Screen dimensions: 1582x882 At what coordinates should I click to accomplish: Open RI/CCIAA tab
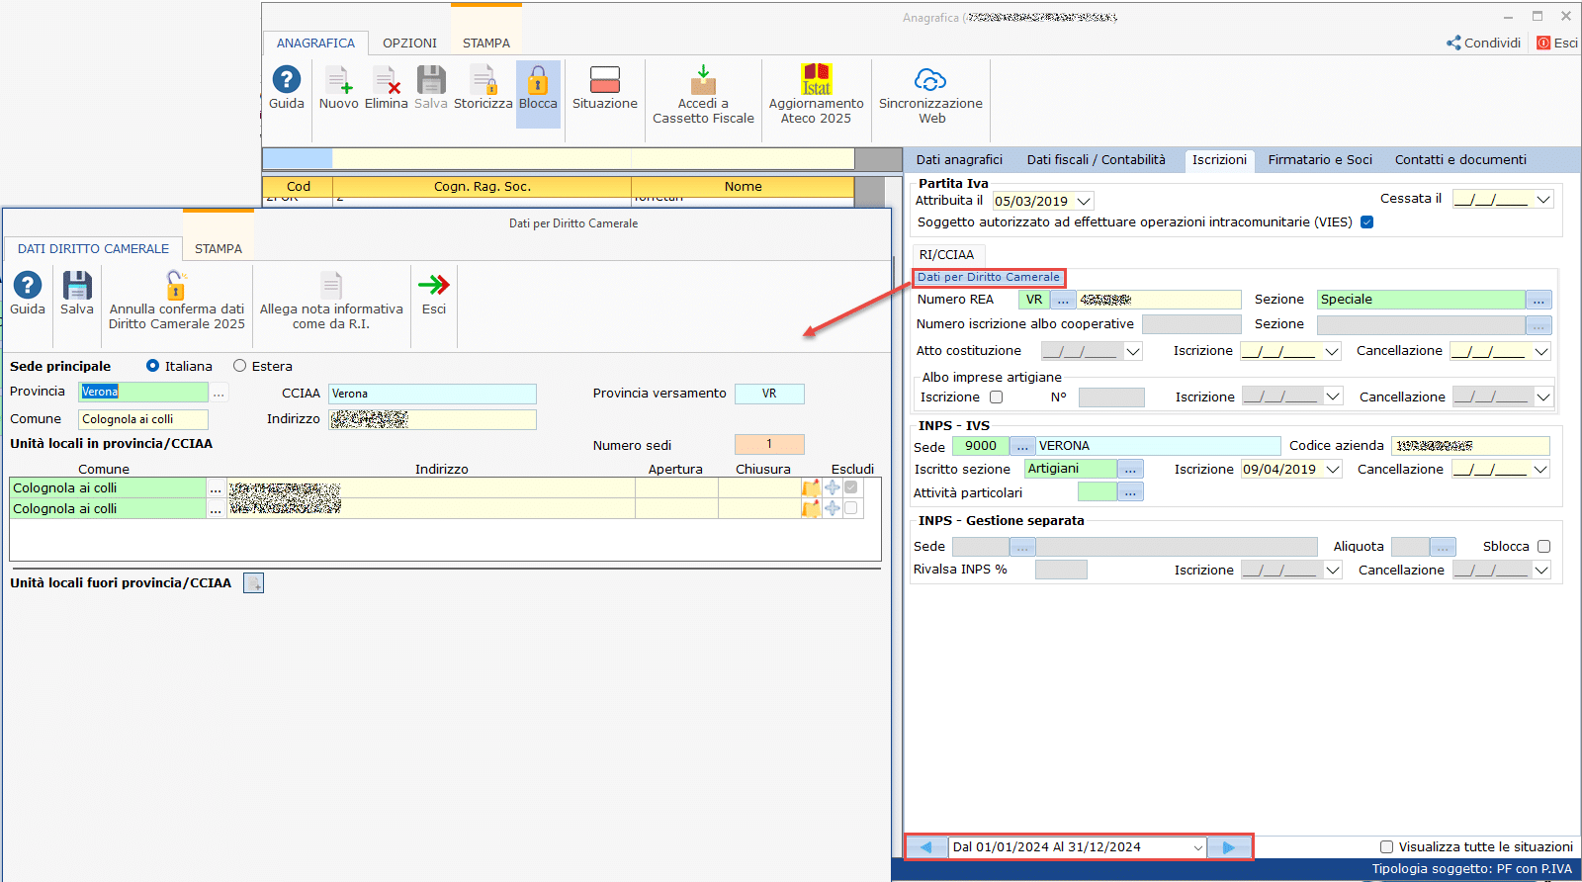click(x=946, y=255)
